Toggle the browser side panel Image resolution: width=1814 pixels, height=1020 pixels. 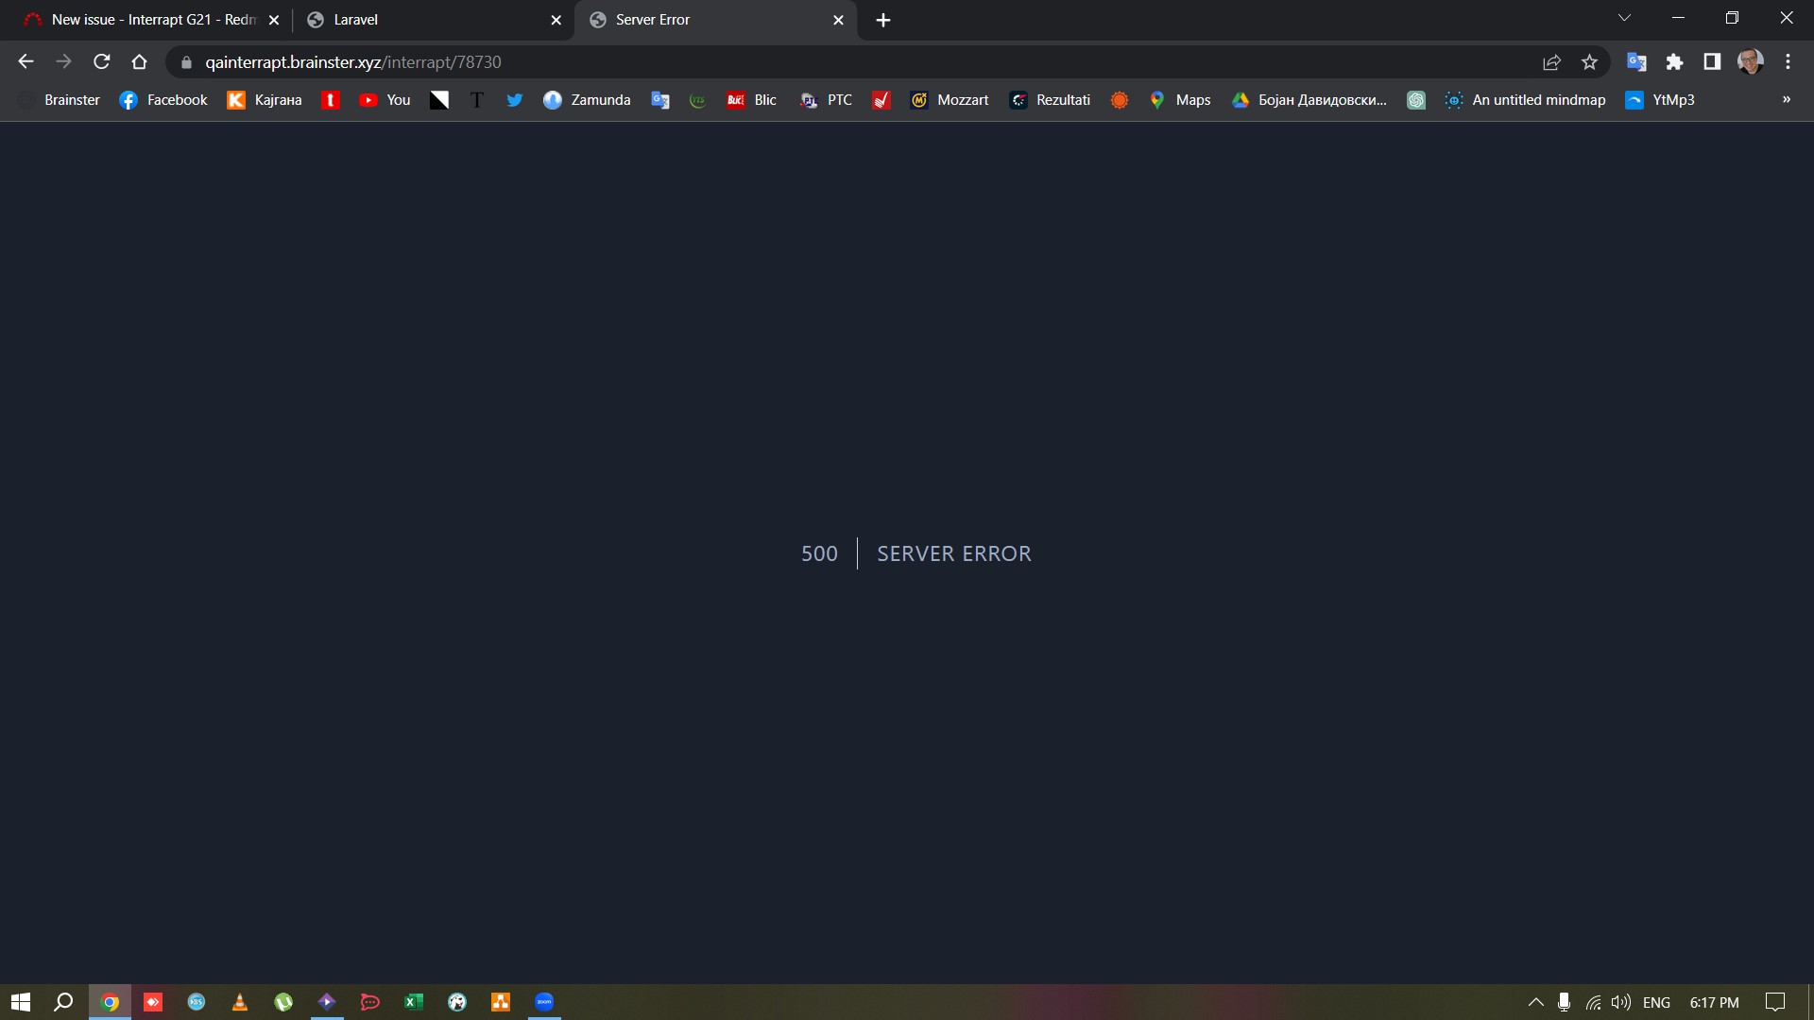tap(1712, 62)
